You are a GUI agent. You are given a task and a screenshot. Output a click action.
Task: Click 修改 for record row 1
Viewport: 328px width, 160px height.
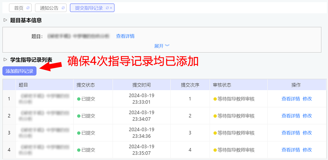(307, 99)
